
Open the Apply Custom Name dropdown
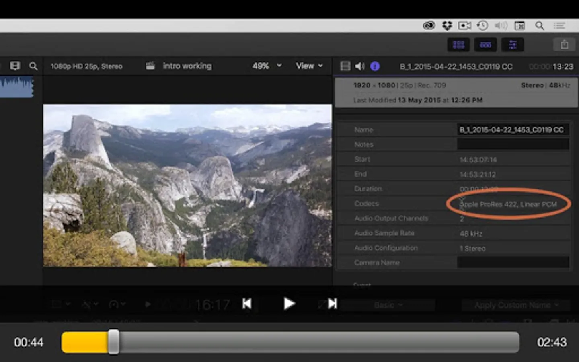pos(516,305)
